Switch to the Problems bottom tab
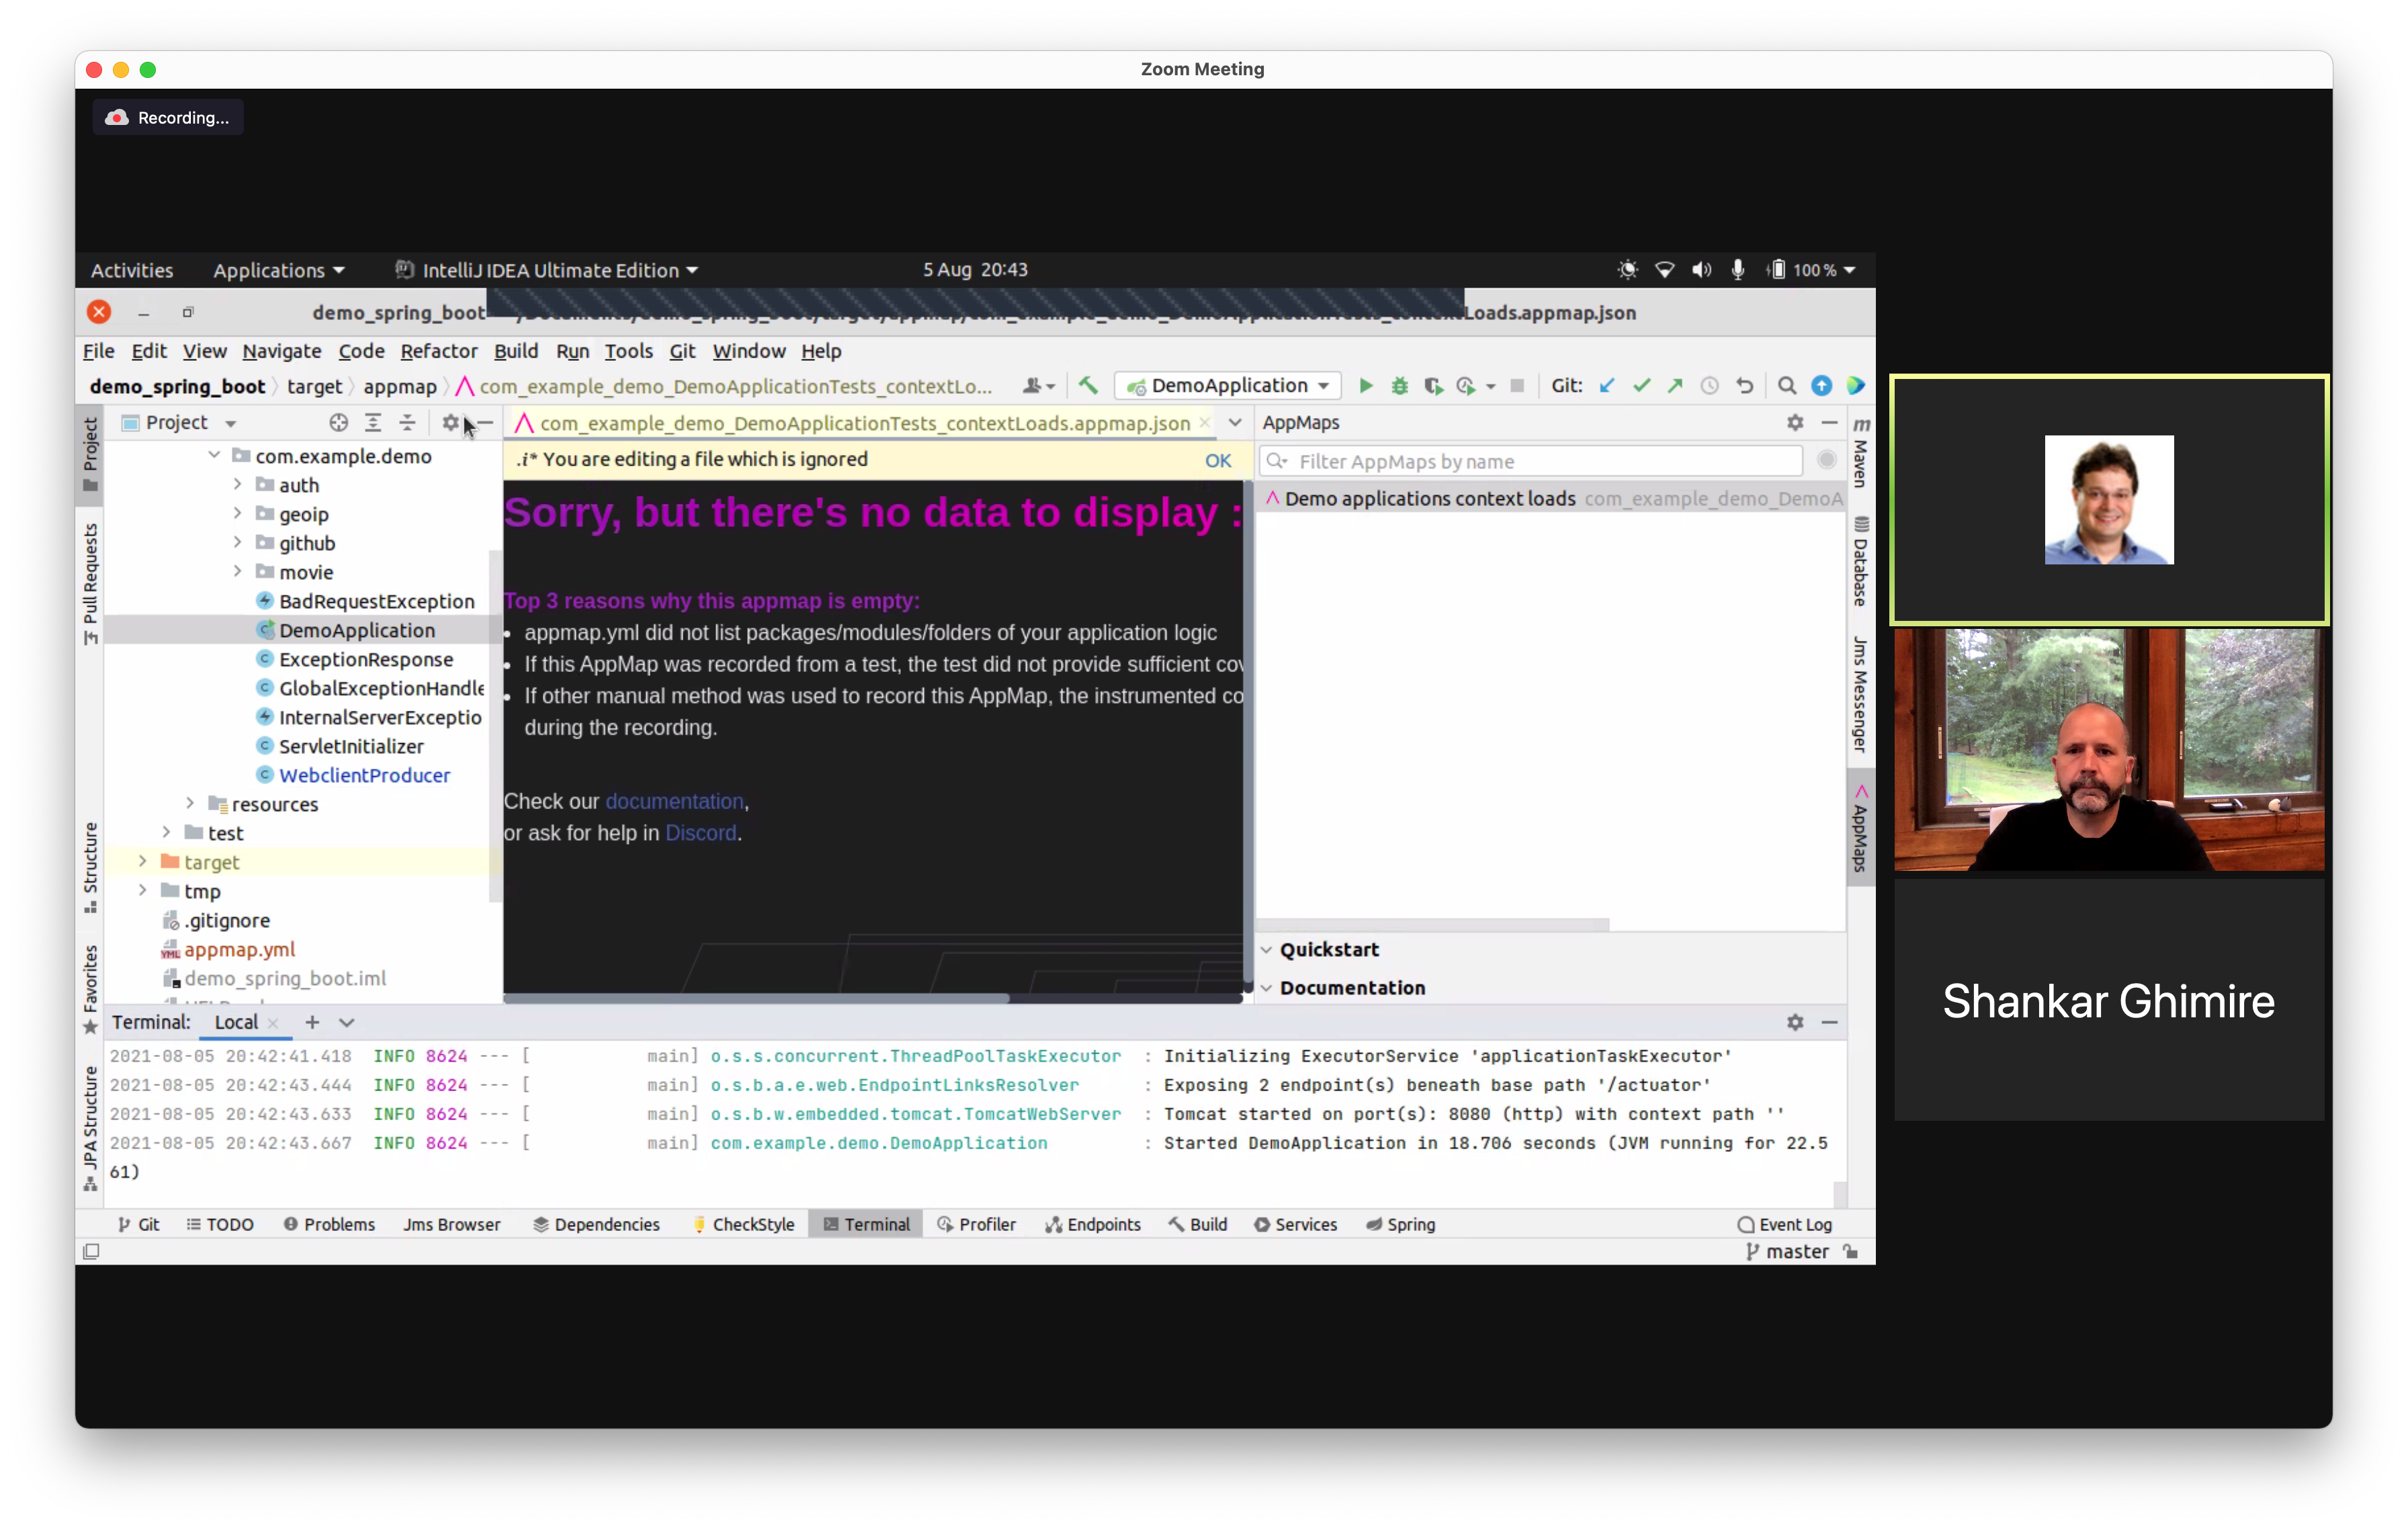2408x1528 pixels. (329, 1225)
